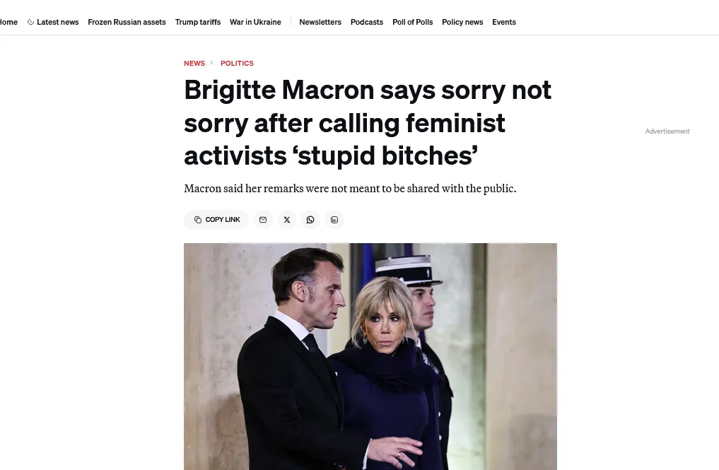
Task: Open Frozen Russian assets topic
Action: (127, 22)
